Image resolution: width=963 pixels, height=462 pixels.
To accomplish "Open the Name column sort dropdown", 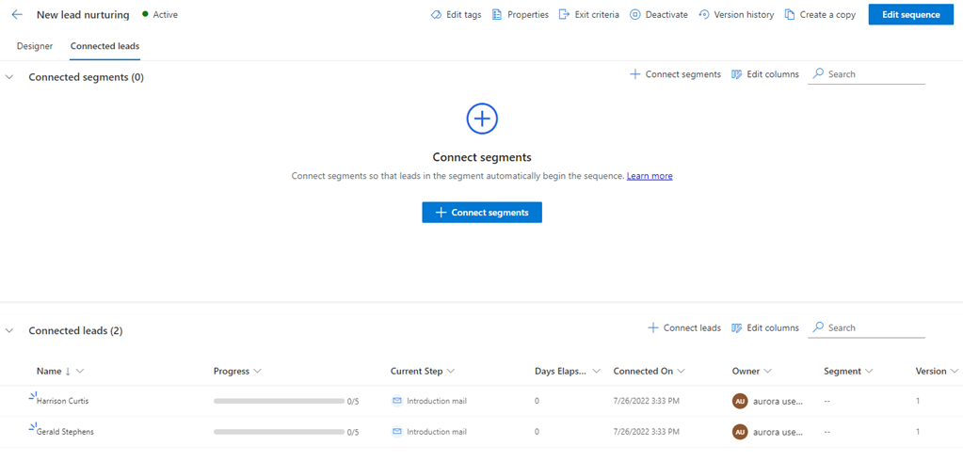I will click(79, 371).
